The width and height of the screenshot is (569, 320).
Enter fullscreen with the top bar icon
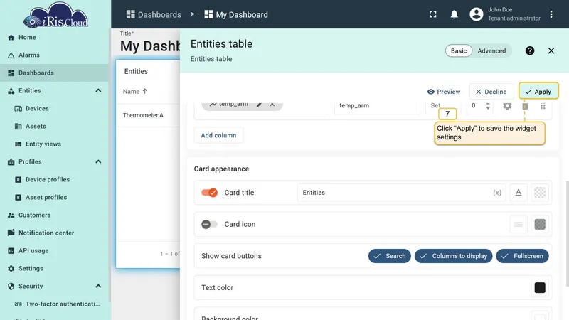pos(433,14)
